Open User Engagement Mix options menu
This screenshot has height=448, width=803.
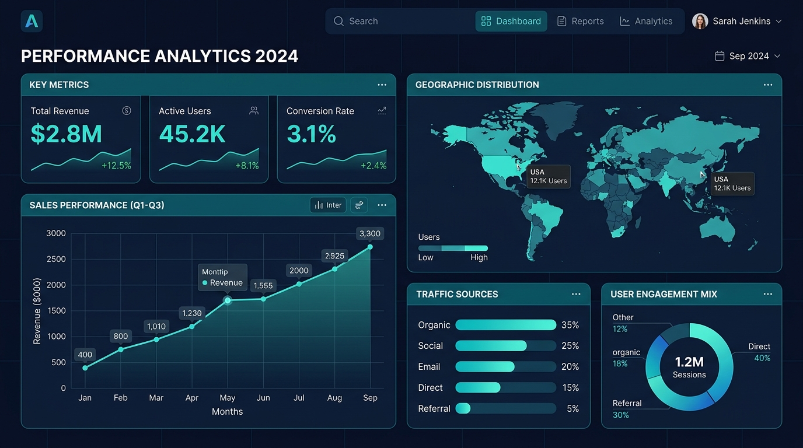click(768, 295)
